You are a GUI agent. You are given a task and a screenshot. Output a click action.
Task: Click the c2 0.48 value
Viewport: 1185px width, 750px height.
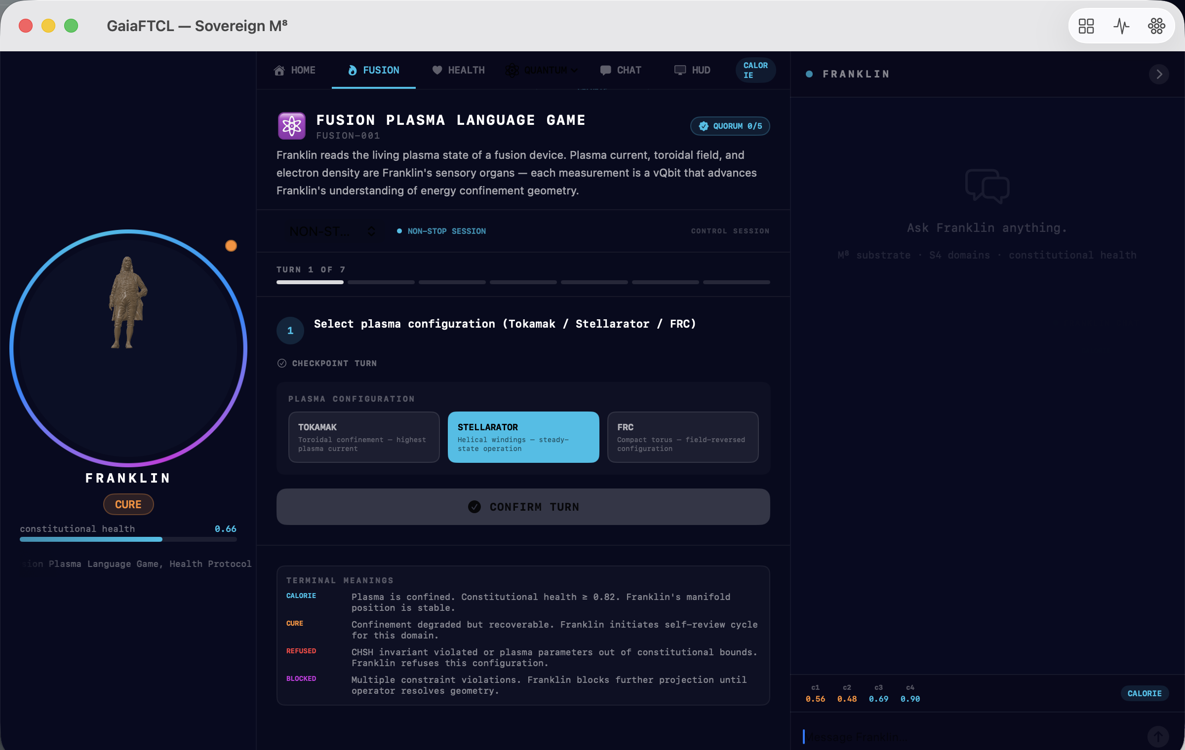[x=847, y=699]
